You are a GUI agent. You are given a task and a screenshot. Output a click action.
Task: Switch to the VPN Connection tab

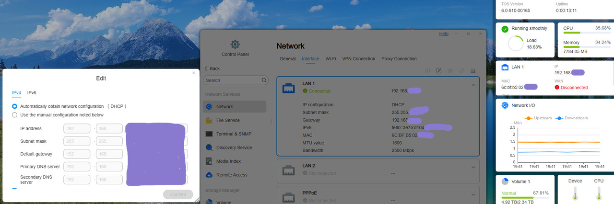(x=359, y=59)
